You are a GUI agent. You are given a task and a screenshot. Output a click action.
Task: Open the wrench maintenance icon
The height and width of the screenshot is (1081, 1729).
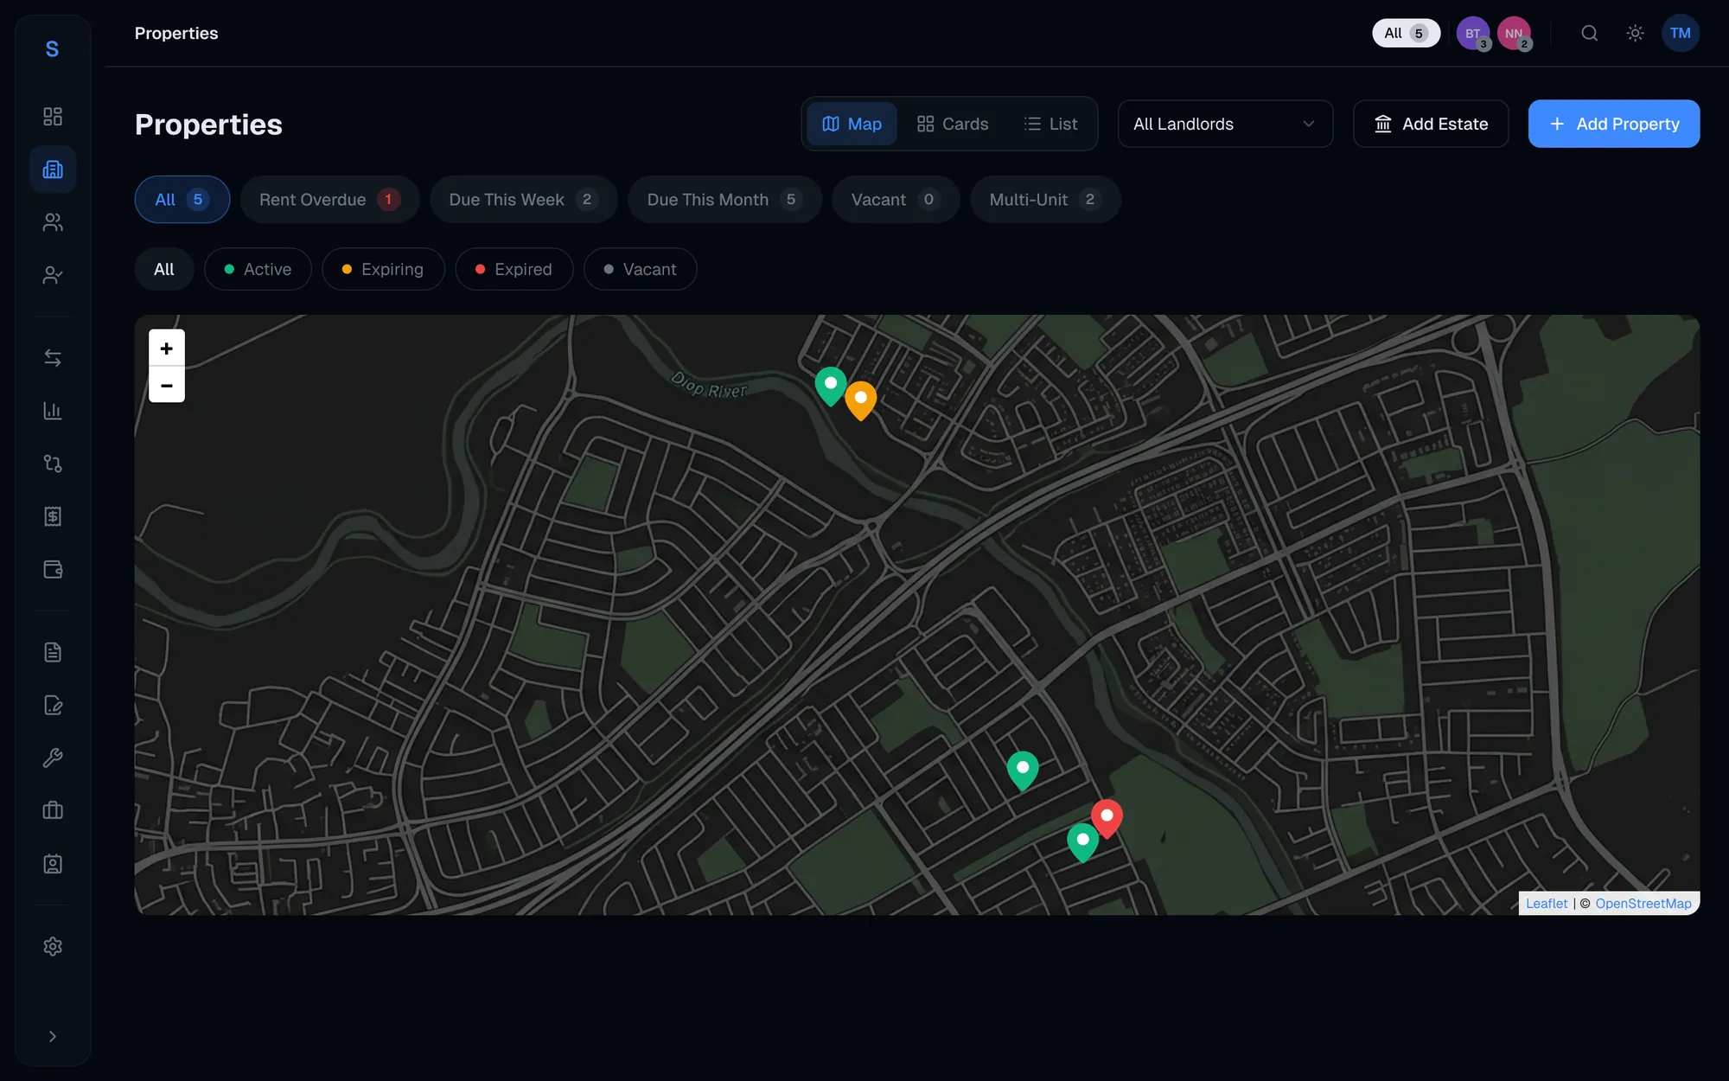tap(53, 758)
